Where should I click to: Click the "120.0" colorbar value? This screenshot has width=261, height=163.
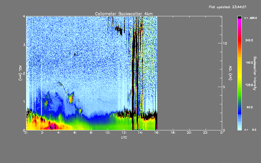(249, 85)
